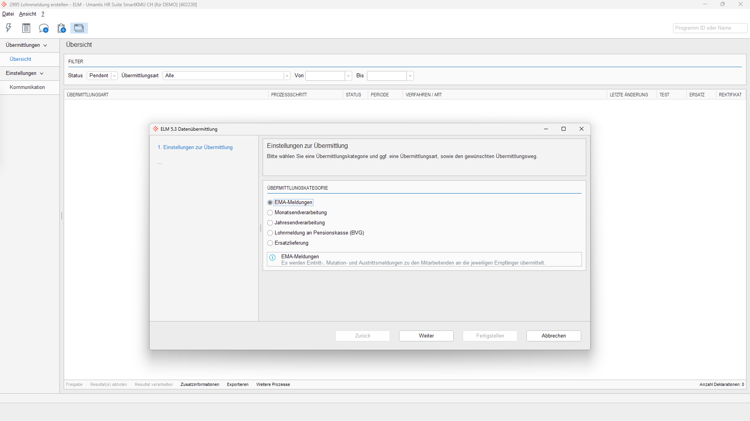Open the Datei menu

(8, 14)
